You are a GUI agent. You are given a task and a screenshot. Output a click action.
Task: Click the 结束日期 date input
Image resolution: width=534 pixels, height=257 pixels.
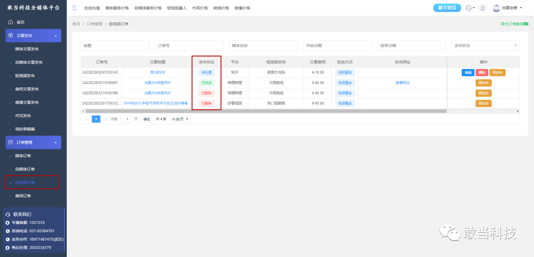[411, 45]
